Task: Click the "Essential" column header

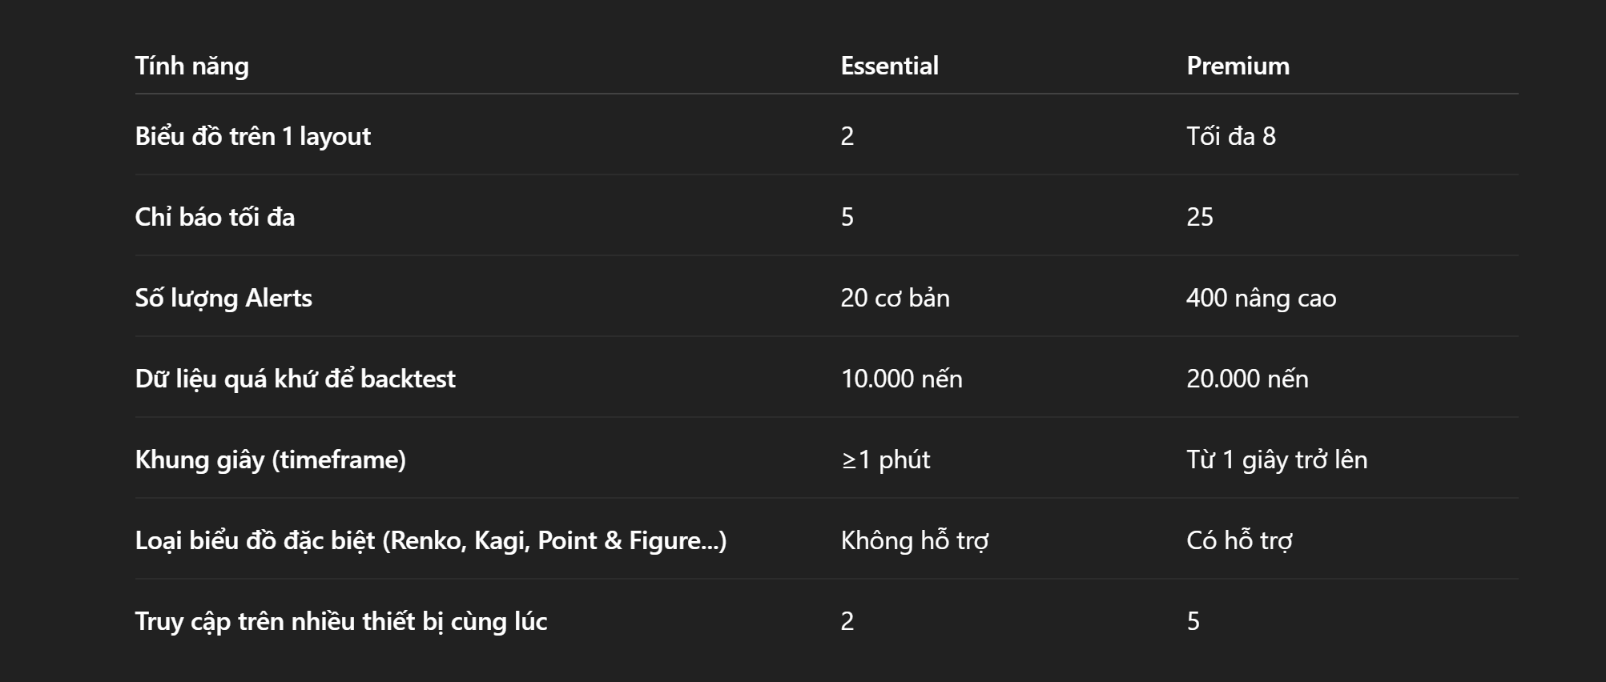Action: tap(889, 66)
